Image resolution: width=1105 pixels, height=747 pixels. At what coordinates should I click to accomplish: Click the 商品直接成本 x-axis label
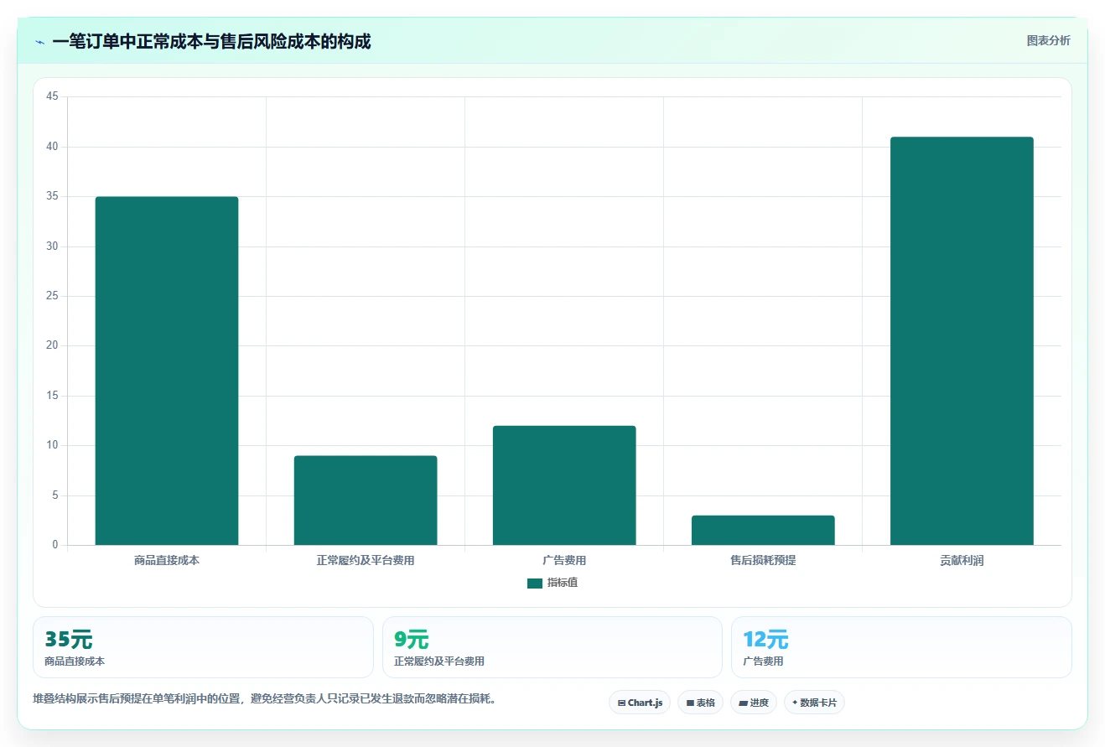click(x=167, y=560)
